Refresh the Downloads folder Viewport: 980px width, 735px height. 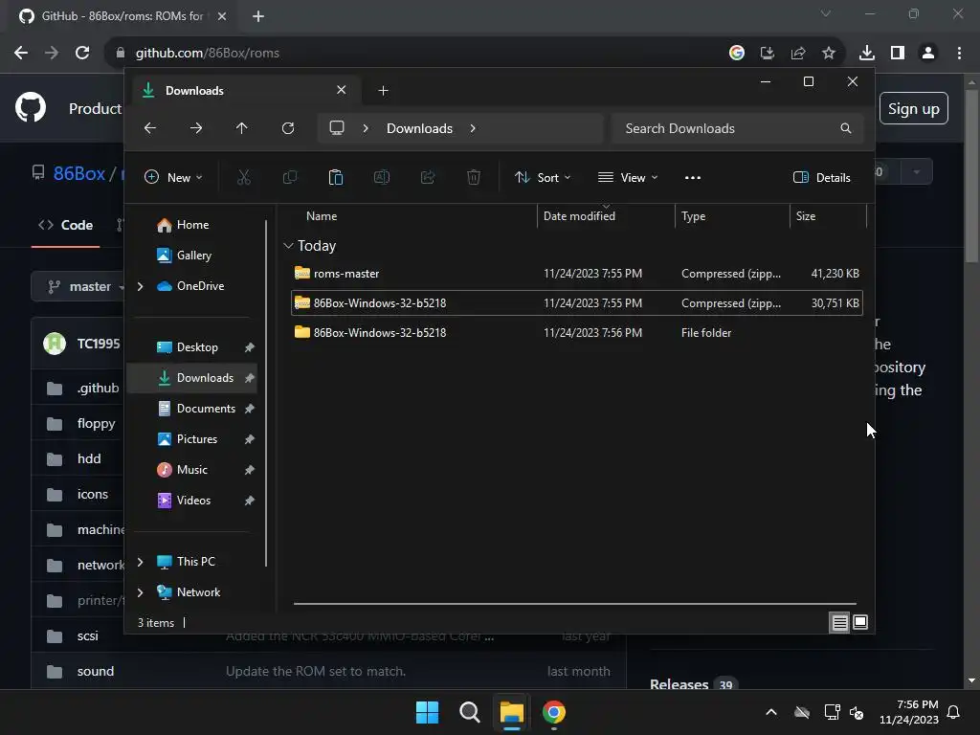(x=288, y=128)
